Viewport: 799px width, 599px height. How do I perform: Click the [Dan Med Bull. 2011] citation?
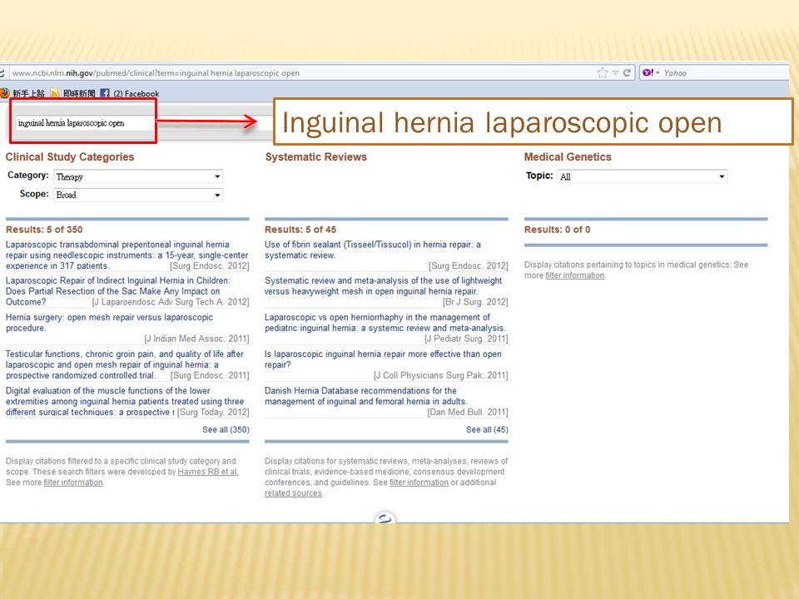[468, 412]
